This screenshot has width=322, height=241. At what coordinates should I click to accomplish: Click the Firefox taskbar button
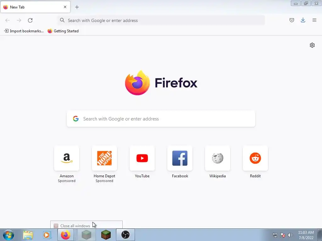(x=65, y=235)
